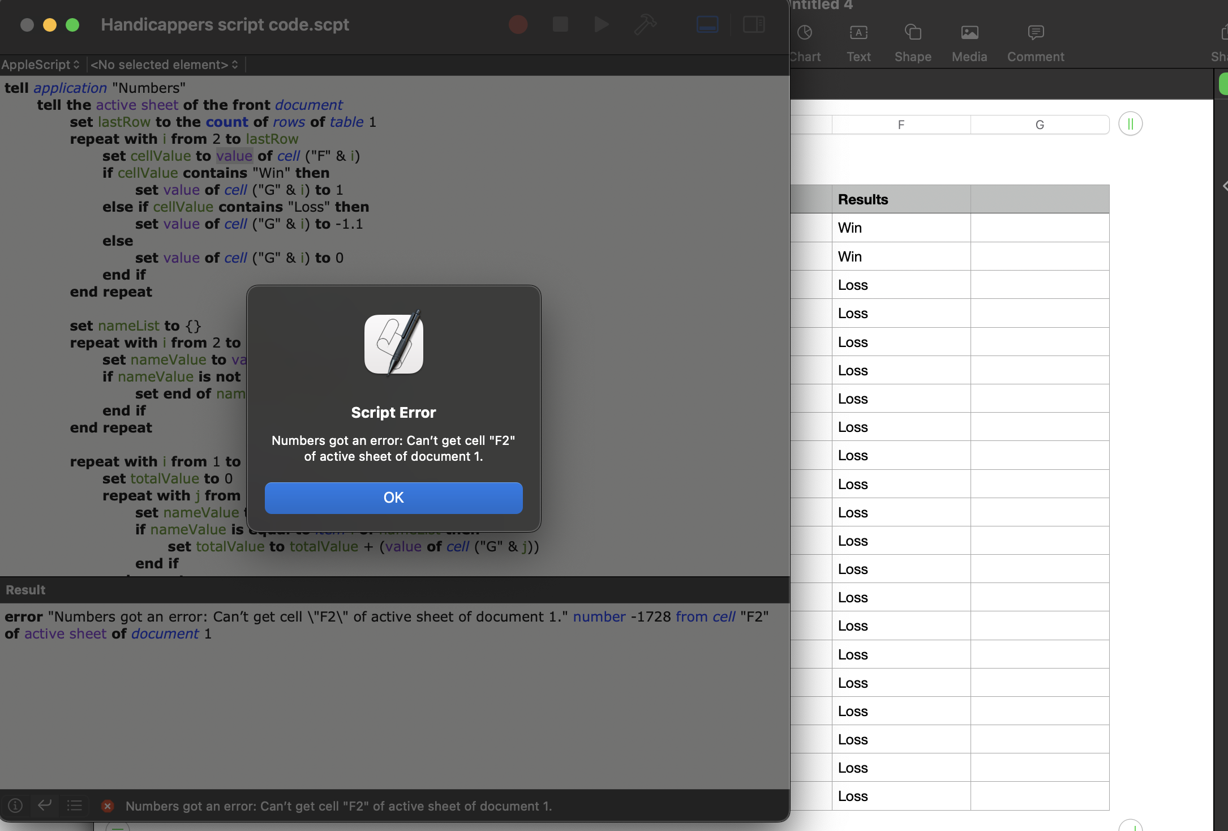Click the Media toolbar icon
This screenshot has height=831, width=1228.
point(969,33)
